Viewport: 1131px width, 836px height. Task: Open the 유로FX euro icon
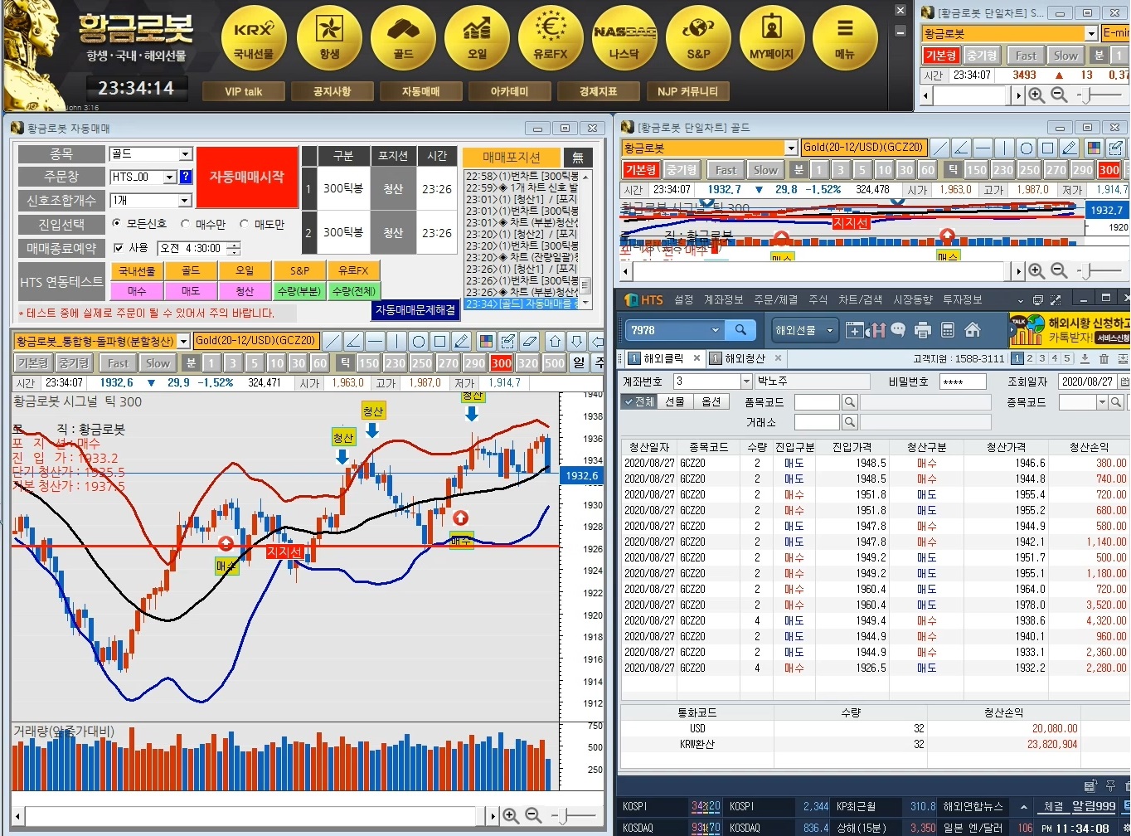coord(551,37)
